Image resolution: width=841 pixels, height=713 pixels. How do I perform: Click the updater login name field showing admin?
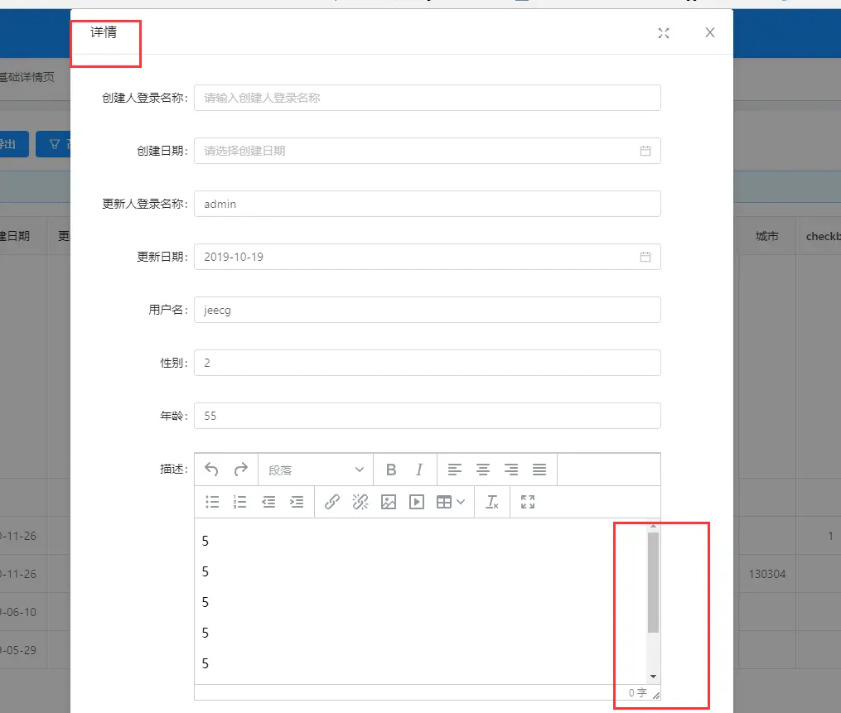tap(427, 204)
